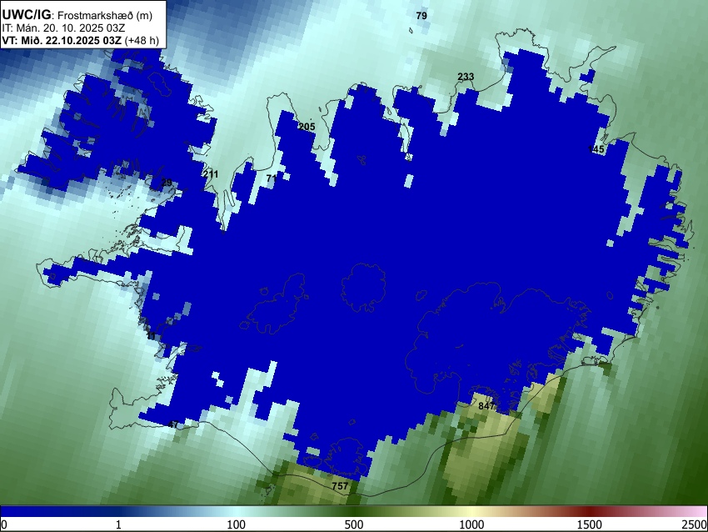The width and height of the screenshot is (708, 532).
Task: Click the map value label 11
Action: pos(152,336)
